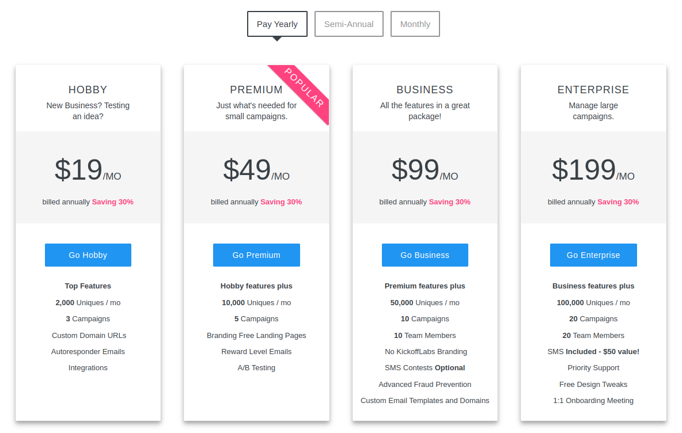This screenshot has height=433, width=682.
Task: Click the ENTERPRISE plan heading
Action: (x=593, y=90)
